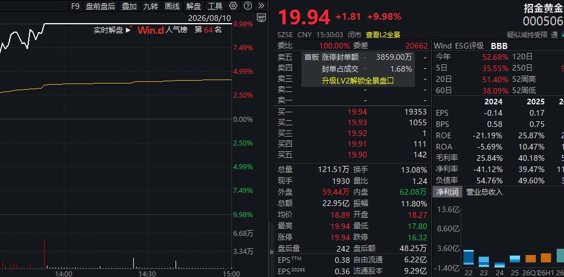Screen dimensions: 564x277
Task: Toggle 盘前盘后 pre/post market display
Action: point(100,6)
